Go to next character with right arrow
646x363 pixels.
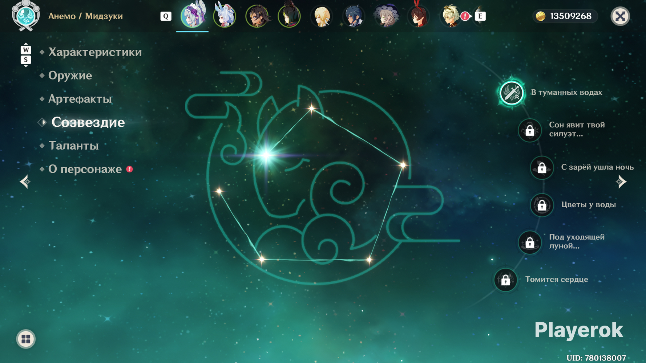pyautogui.click(x=621, y=181)
